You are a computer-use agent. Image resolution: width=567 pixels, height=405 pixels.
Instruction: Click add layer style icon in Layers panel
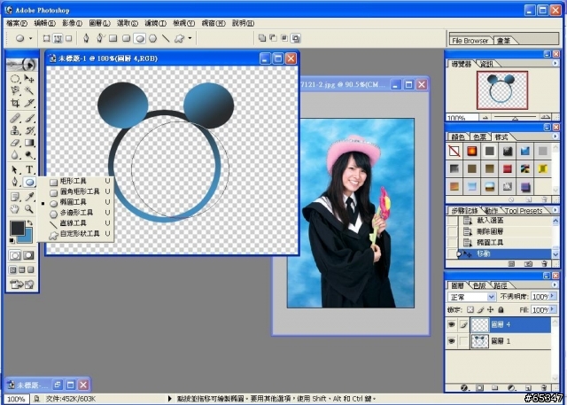pos(464,387)
